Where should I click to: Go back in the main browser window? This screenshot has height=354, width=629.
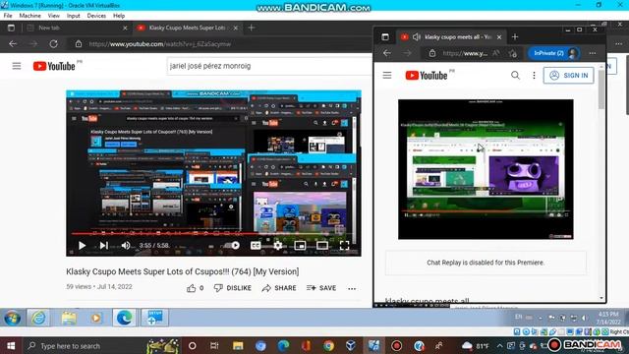click(x=13, y=44)
